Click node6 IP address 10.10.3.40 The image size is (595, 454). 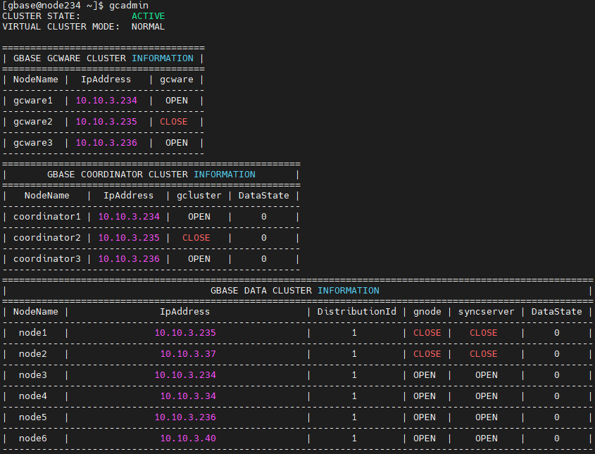coord(188,439)
